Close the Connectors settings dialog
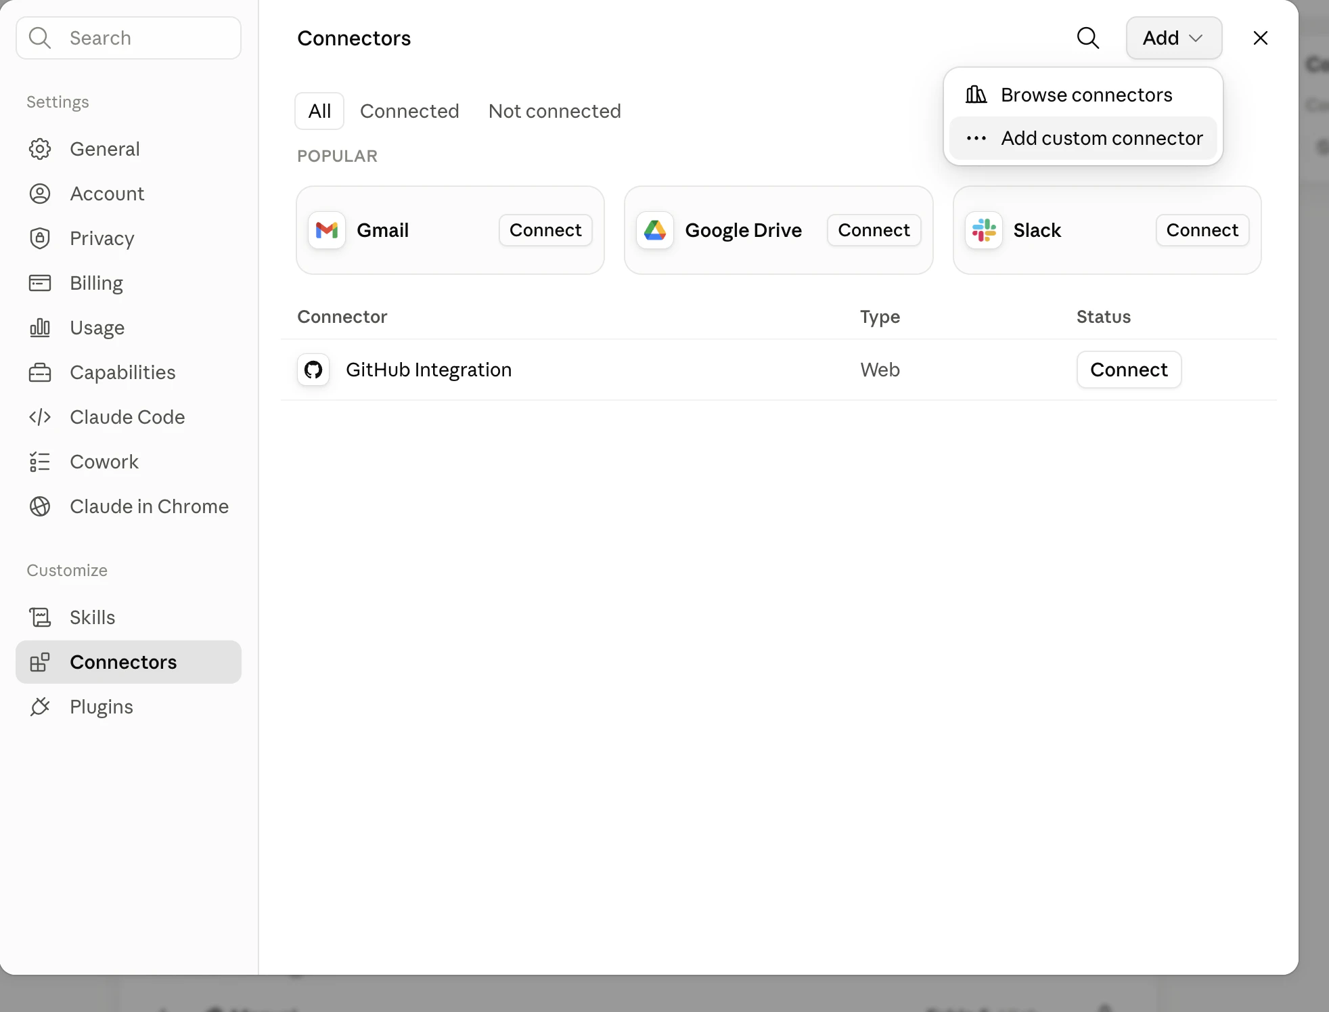Image resolution: width=1329 pixels, height=1012 pixels. (x=1260, y=38)
